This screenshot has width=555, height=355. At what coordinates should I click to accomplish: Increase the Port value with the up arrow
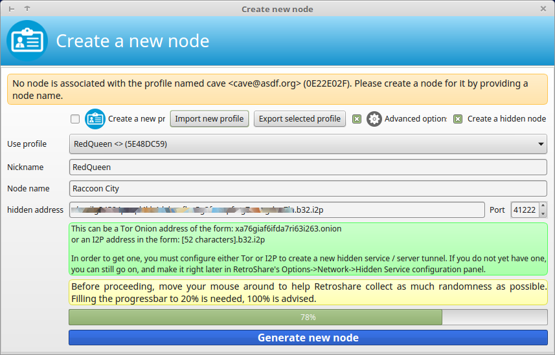[543, 206]
